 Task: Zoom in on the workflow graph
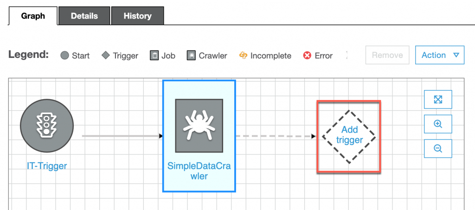click(438, 124)
